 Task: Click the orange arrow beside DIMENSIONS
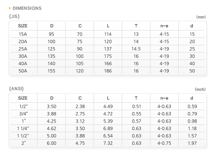pyautogui.click(x=10, y=8)
